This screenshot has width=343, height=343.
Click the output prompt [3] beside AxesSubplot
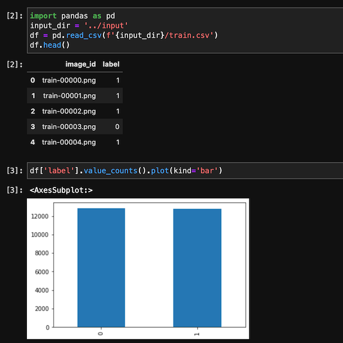click(15, 190)
